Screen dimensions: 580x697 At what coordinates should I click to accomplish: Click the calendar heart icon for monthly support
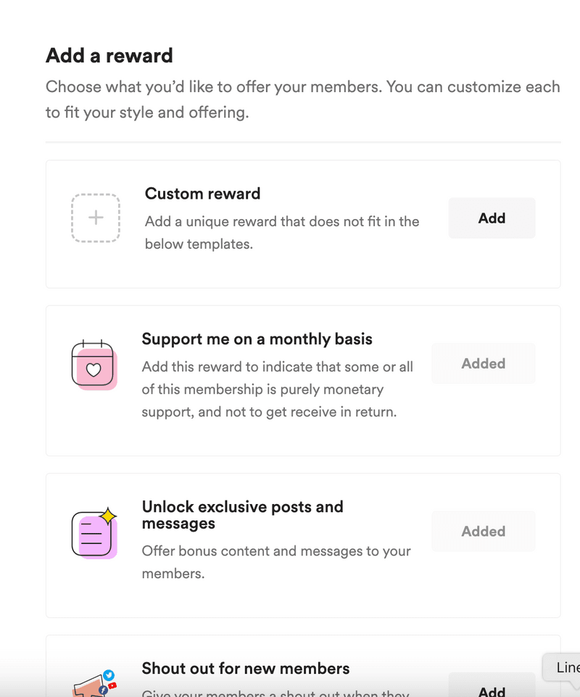94,364
